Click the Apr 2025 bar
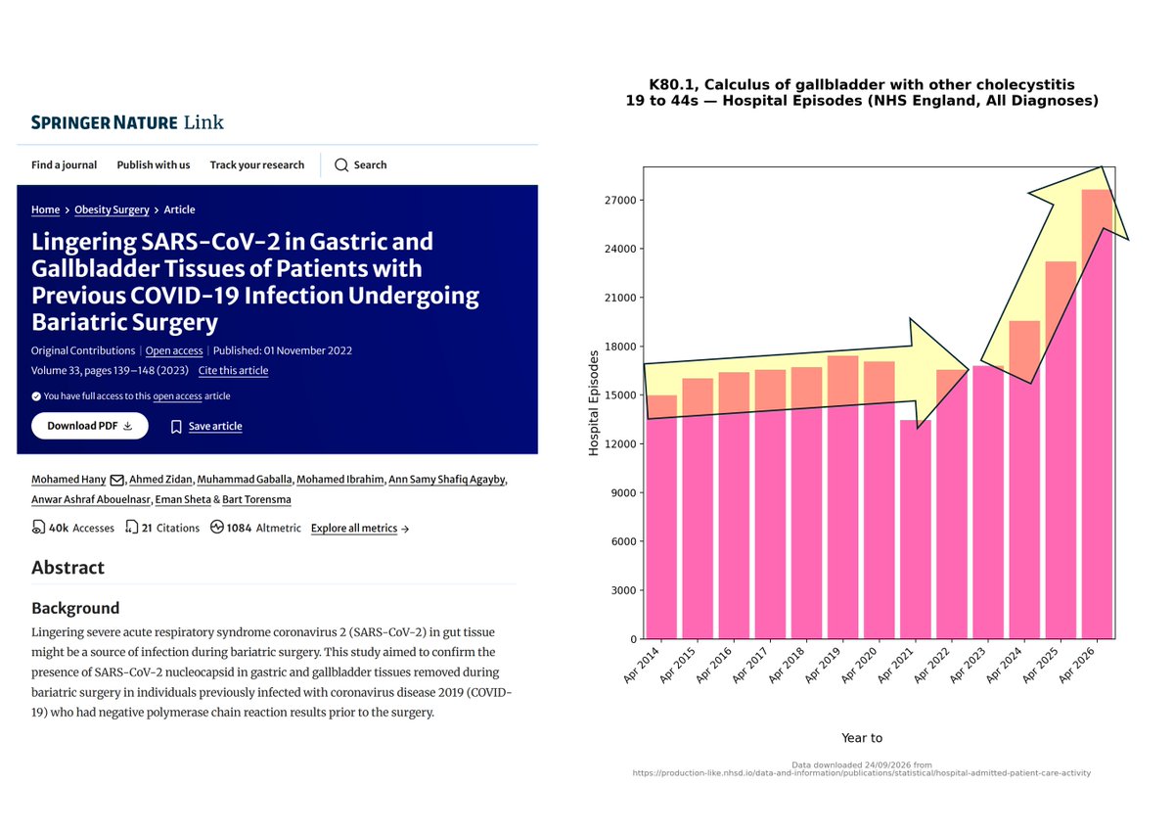1174x833 pixels. [x=1061, y=450]
